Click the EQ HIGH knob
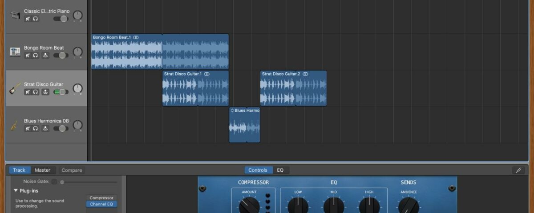 coord(369,205)
